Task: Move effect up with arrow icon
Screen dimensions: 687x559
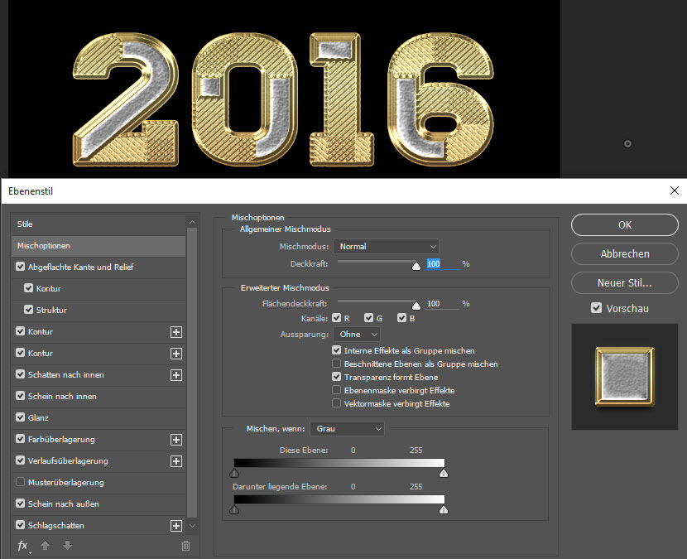Action: point(46,546)
